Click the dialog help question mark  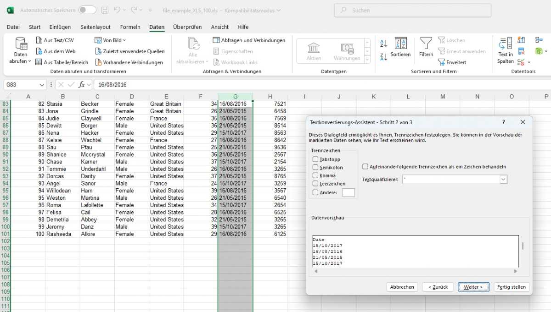pyautogui.click(x=504, y=122)
